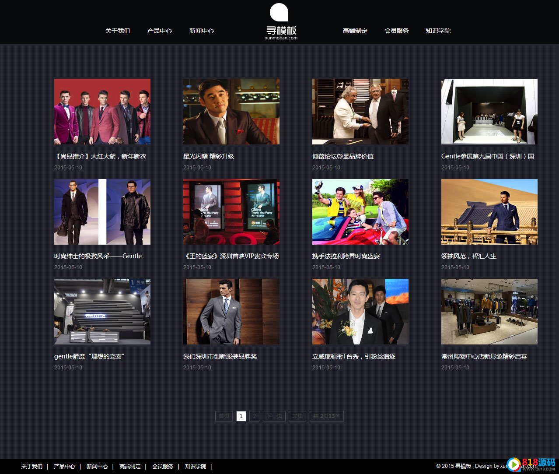The width and height of the screenshot is (559, 474).
Task: Open the 关于我们 top menu item
Action: [117, 31]
